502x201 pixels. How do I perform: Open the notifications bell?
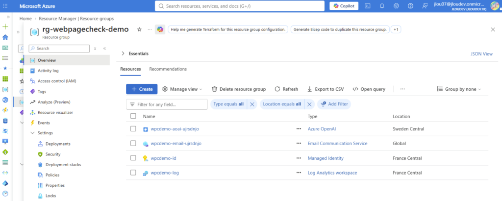(x=382, y=6)
